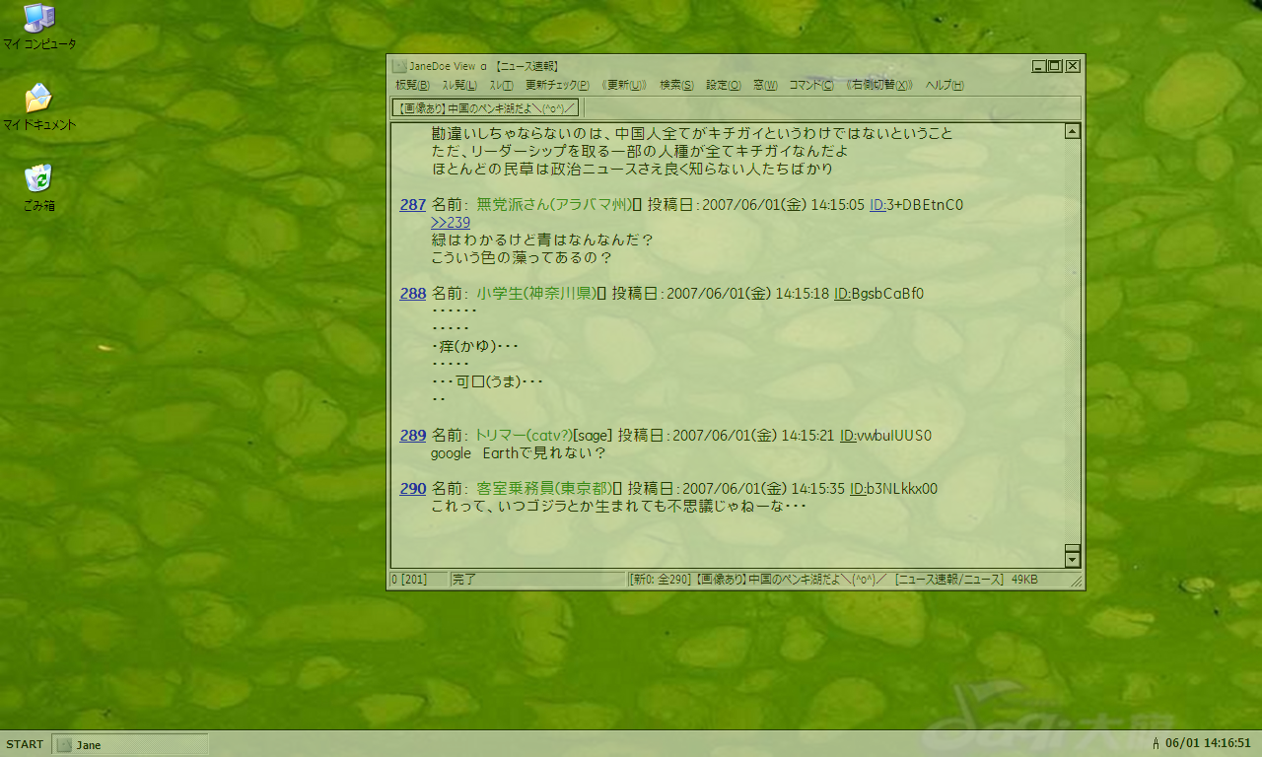The width and height of the screenshot is (1262, 757).
Task: Click the scrollbar down arrow in thread view
Action: coord(1073,561)
